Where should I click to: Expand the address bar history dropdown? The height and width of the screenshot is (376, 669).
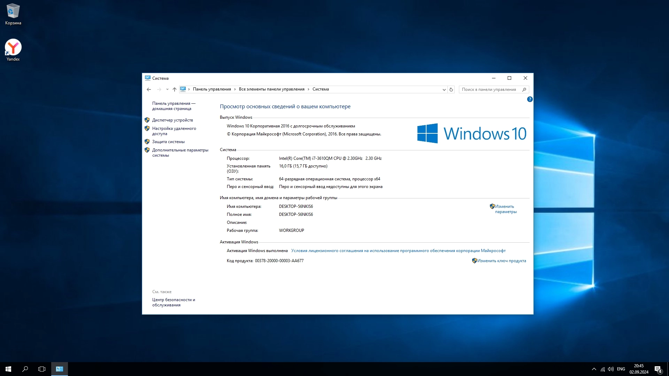(x=444, y=89)
